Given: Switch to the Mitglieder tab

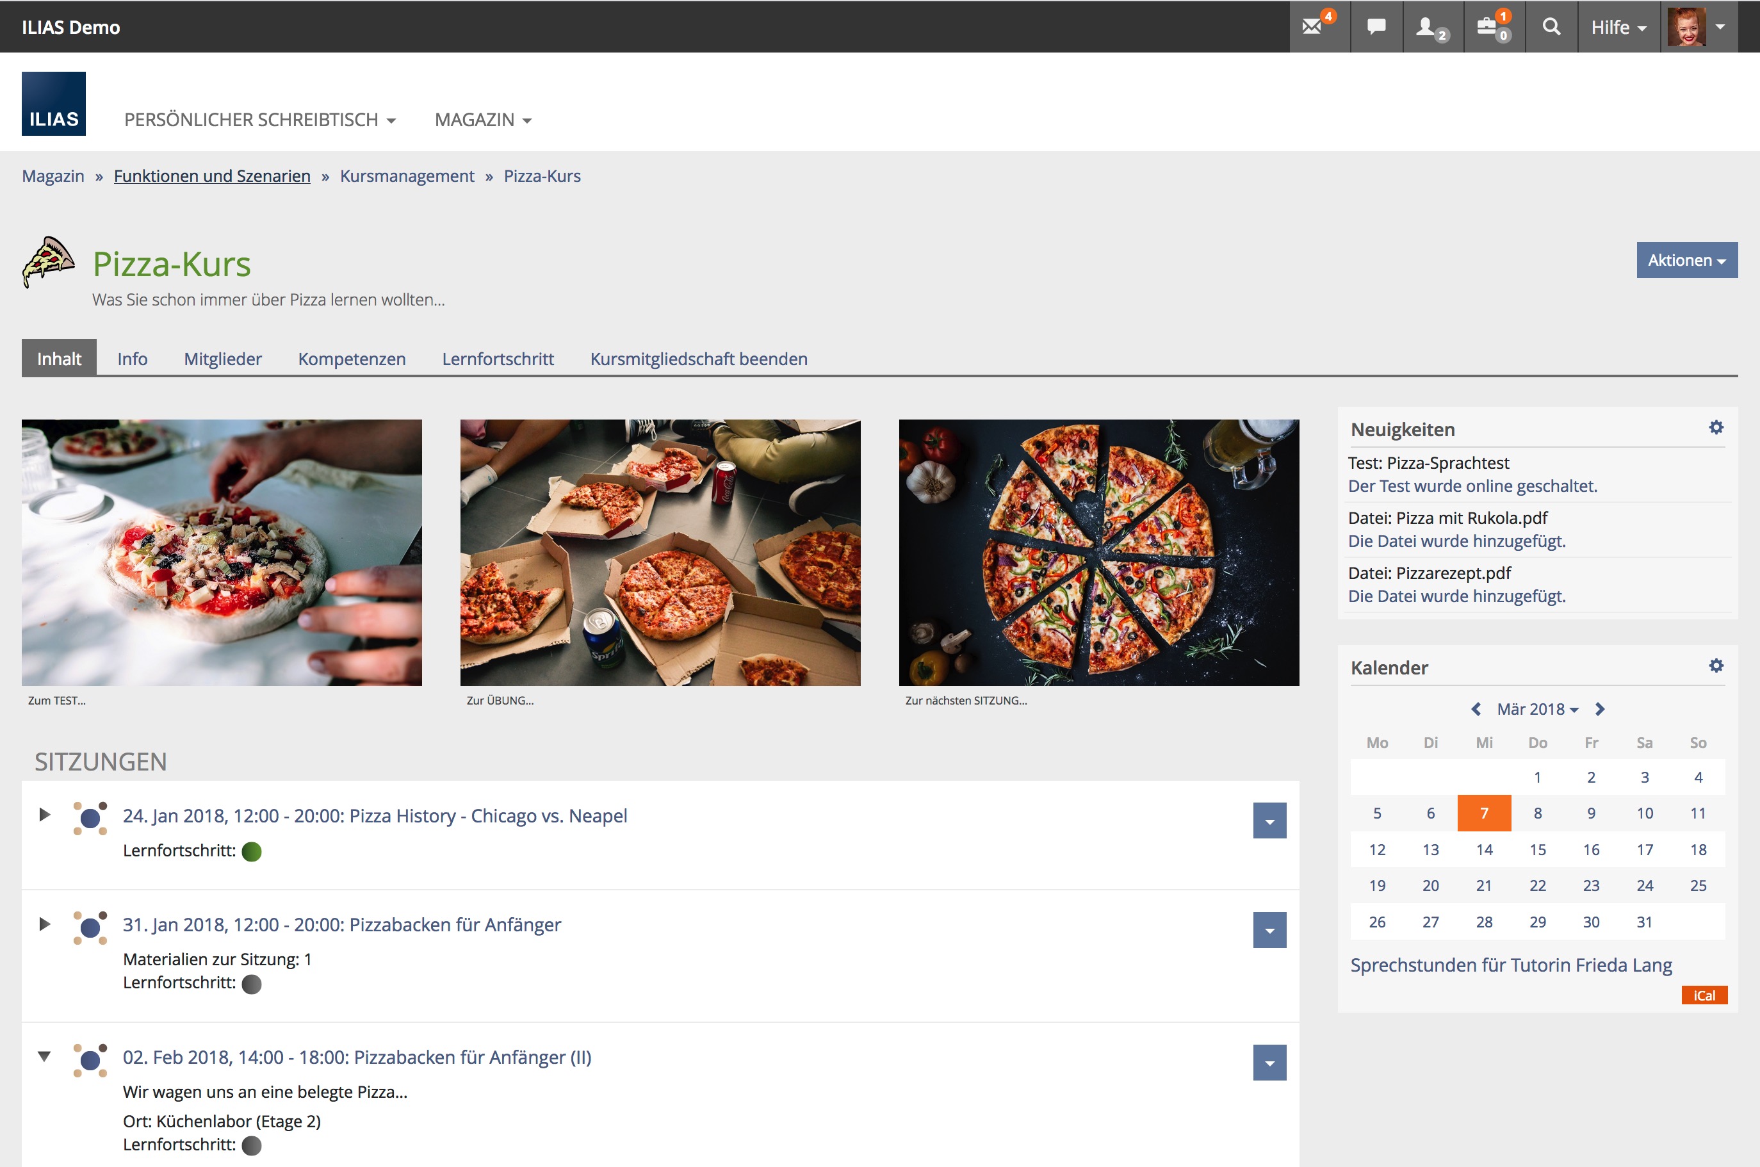Looking at the screenshot, I should pos(222,358).
